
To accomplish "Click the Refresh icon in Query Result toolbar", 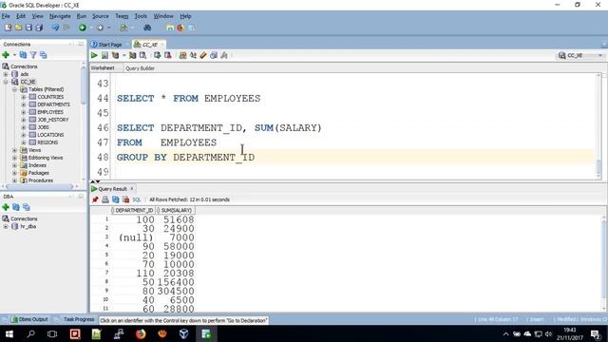I will [116, 199].
